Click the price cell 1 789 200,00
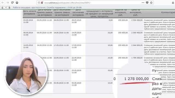 pyautogui.click(x=137, y=58)
